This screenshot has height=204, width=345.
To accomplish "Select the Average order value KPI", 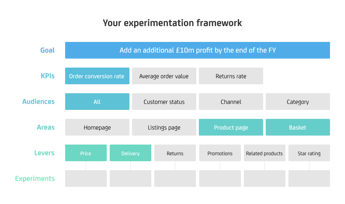I will click(x=164, y=76).
